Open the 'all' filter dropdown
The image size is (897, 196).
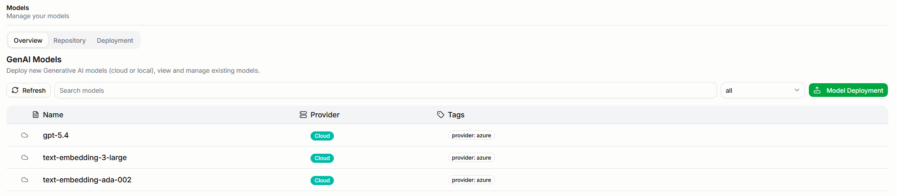coord(762,90)
